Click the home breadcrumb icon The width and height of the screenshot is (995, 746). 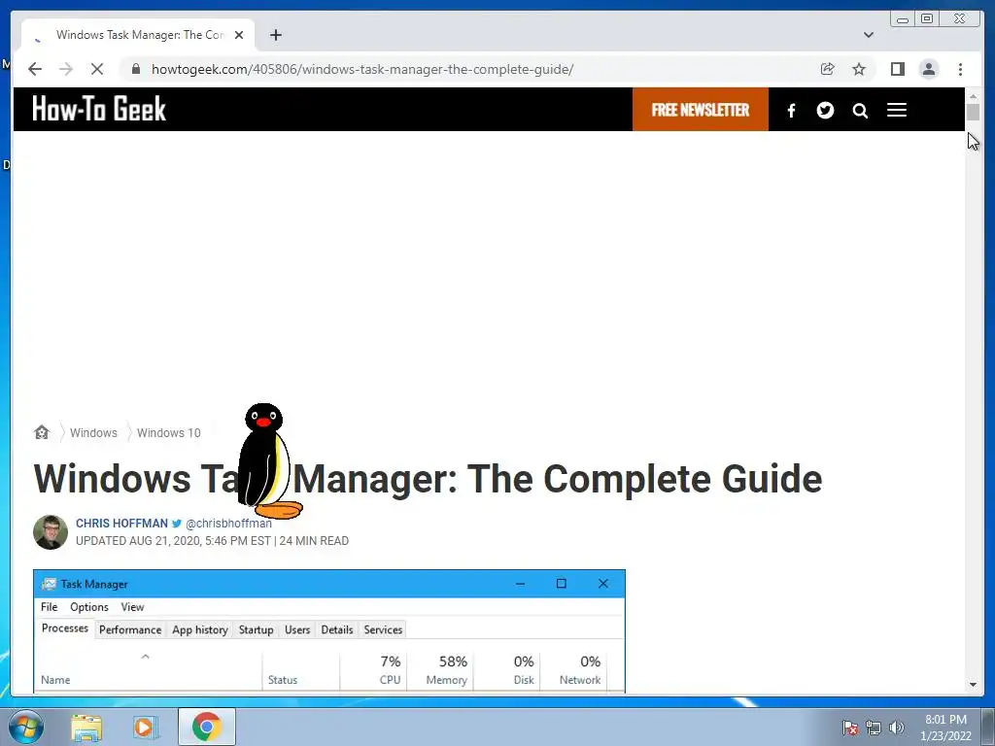(x=41, y=432)
